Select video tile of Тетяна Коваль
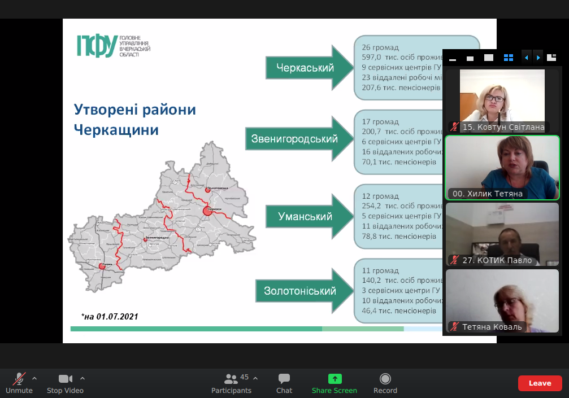Image resolution: width=569 pixels, height=398 pixels. (x=502, y=301)
